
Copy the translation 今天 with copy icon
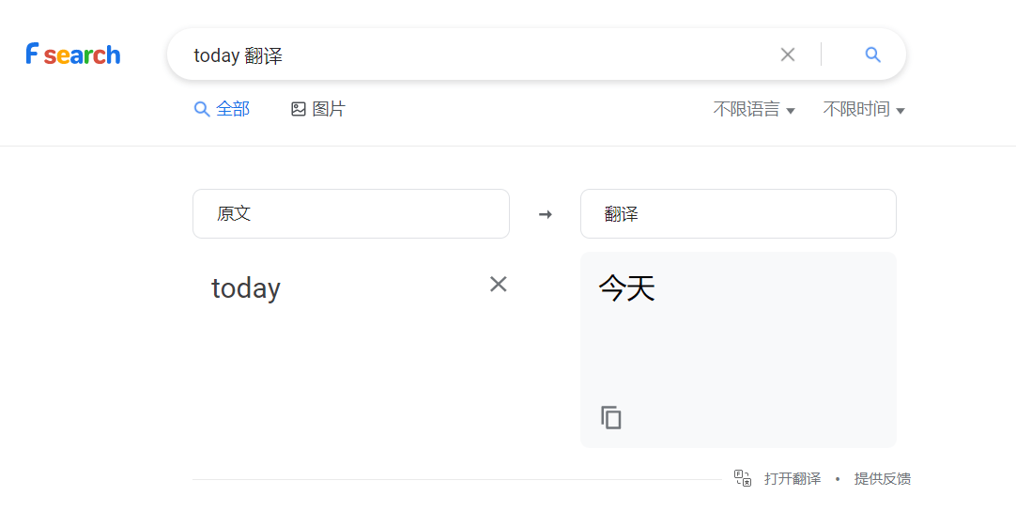click(x=611, y=417)
